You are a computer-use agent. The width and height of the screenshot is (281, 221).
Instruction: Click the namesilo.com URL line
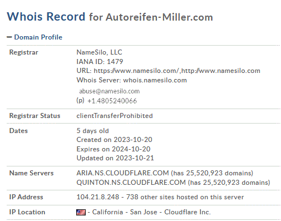tap(168, 71)
